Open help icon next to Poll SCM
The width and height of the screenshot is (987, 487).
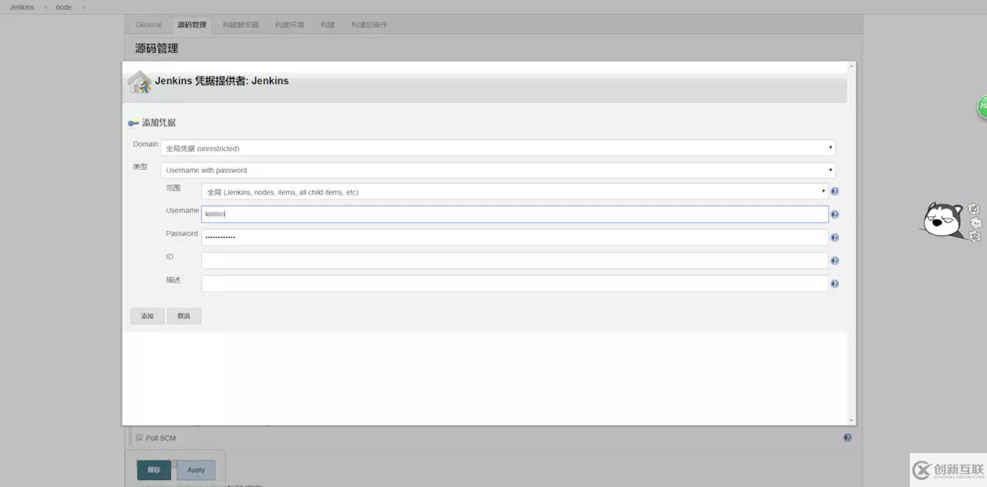point(847,438)
